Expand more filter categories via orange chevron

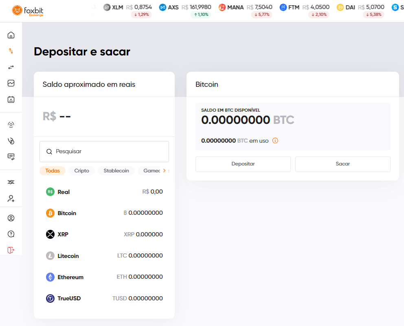[165, 171]
